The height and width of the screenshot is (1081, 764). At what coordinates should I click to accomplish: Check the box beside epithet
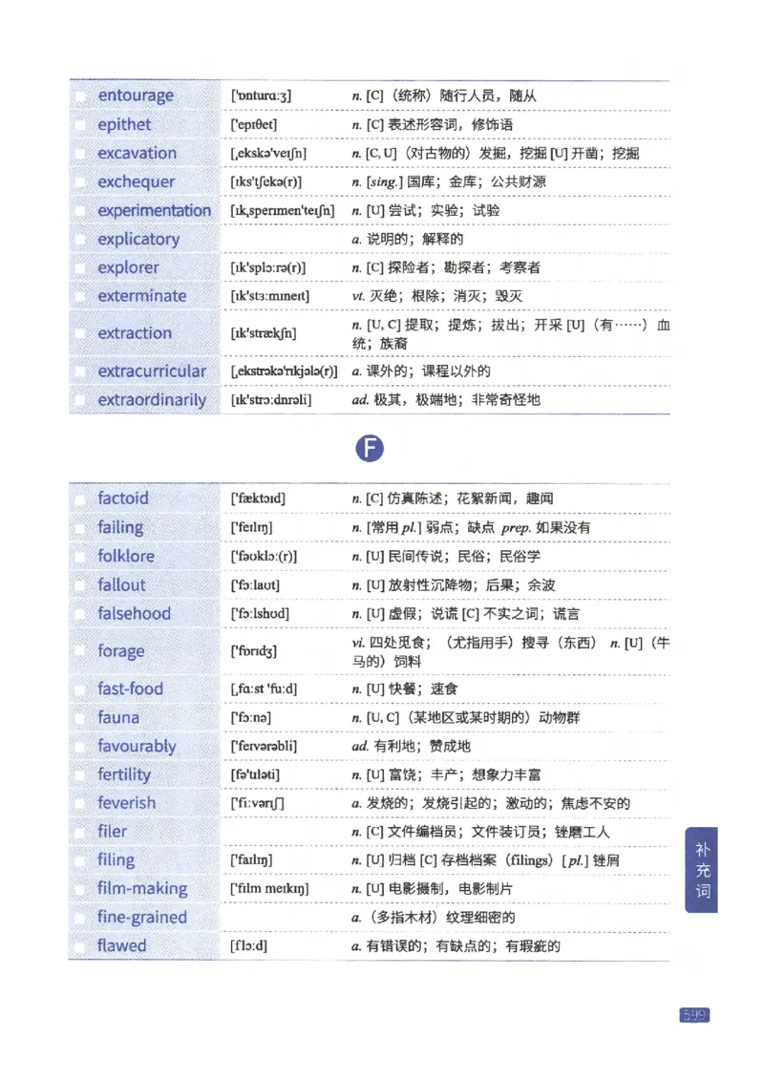click(80, 124)
